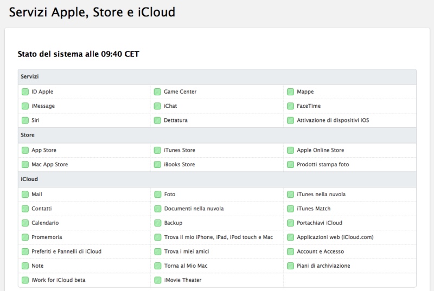The width and height of the screenshot is (434, 291).
Task: Click the Promemoria status icon
Action: (25, 237)
